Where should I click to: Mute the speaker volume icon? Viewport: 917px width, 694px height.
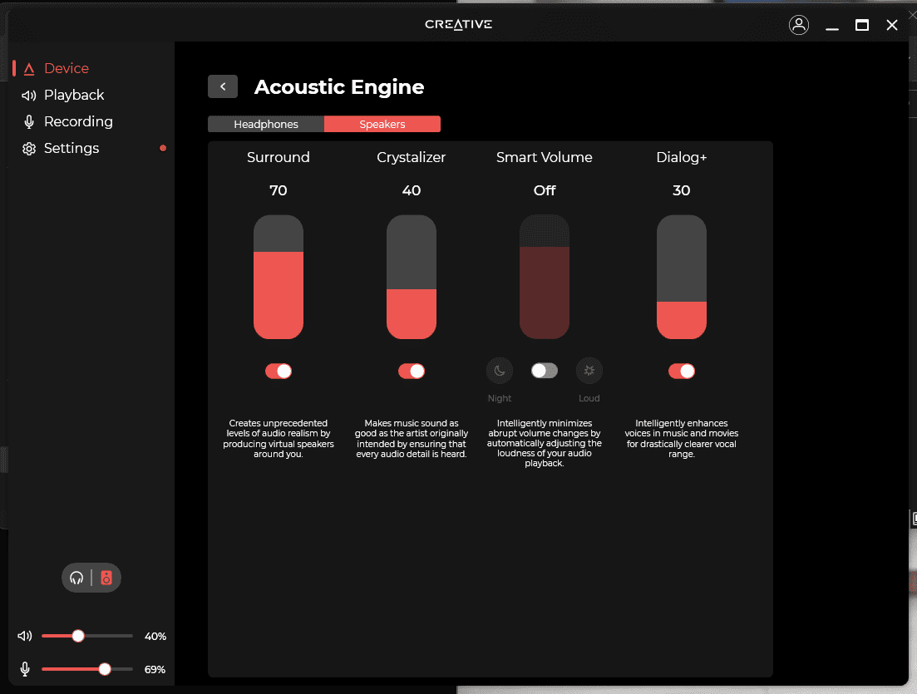click(x=25, y=636)
